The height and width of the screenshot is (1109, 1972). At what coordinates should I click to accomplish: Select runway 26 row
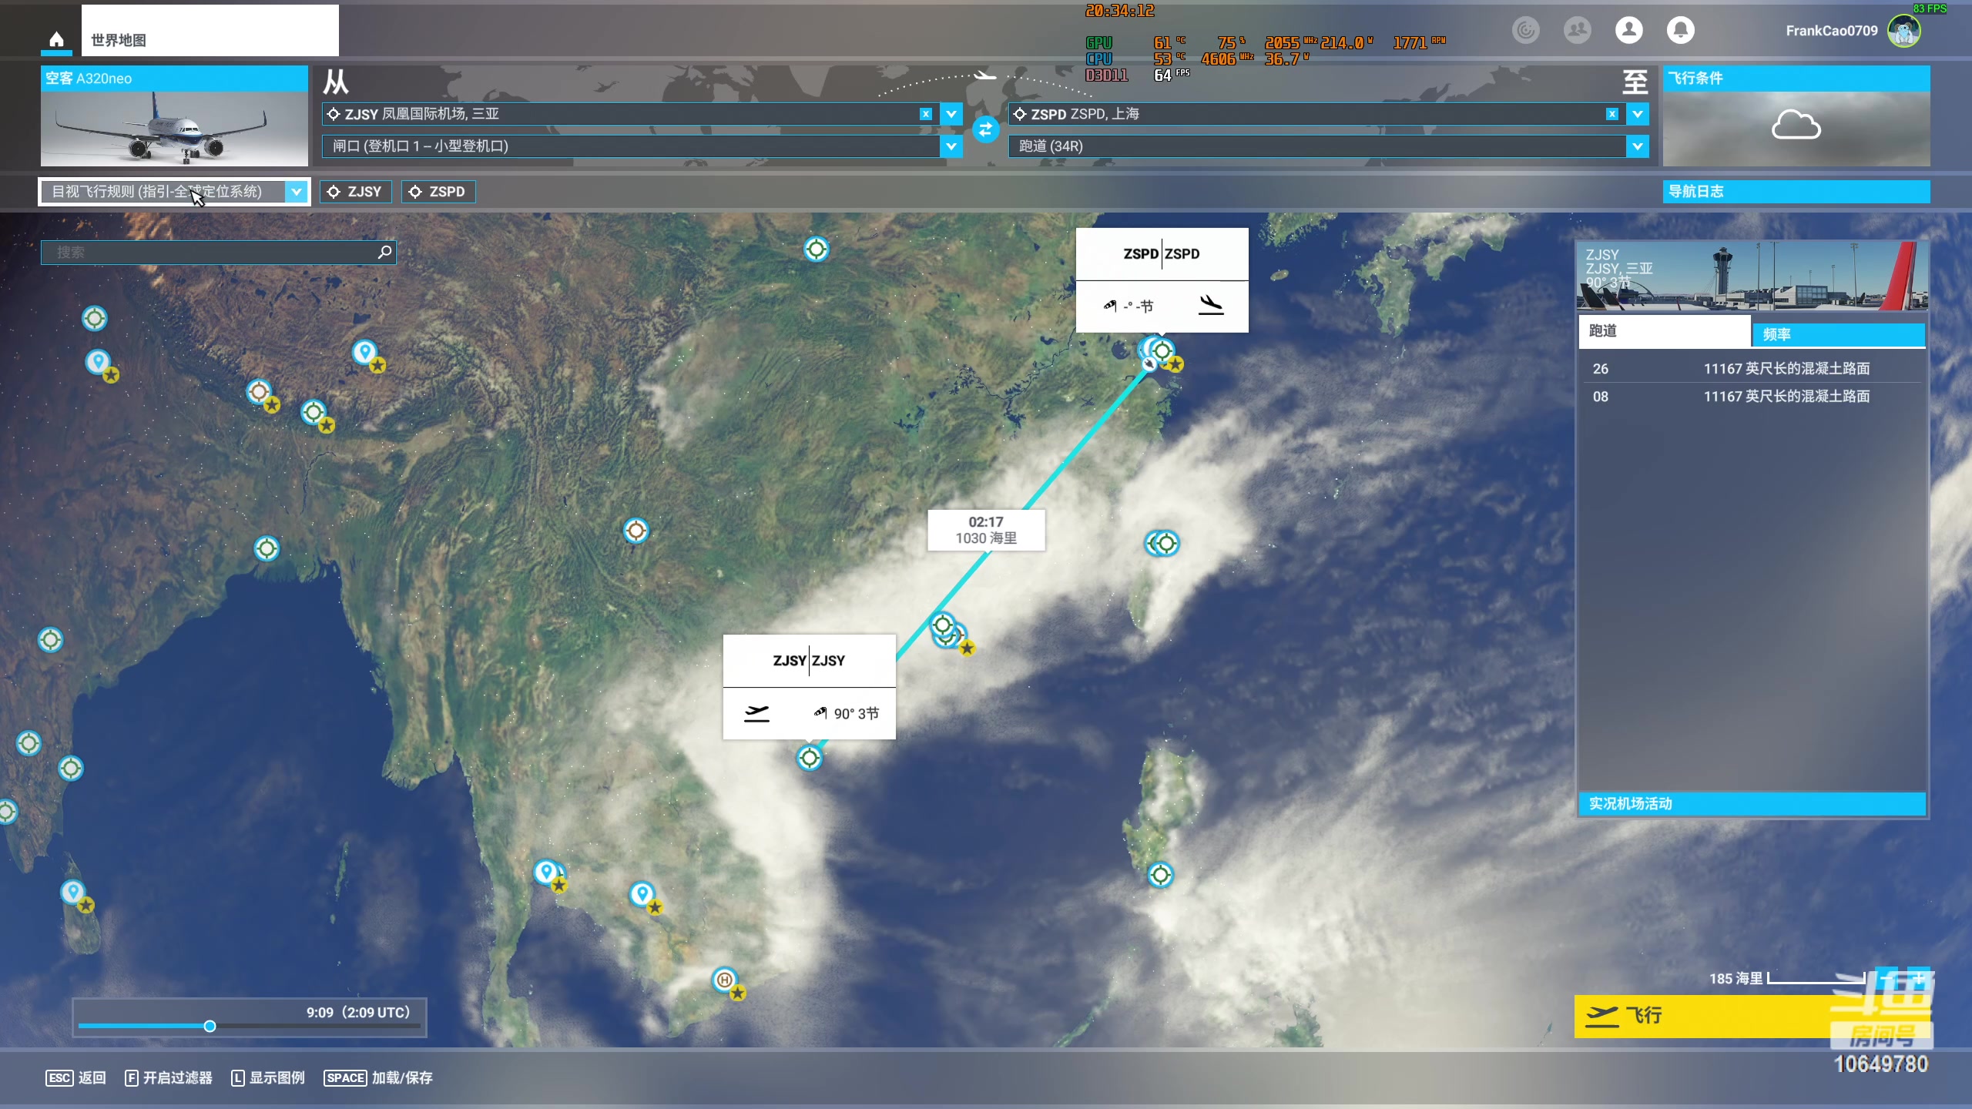tap(1752, 369)
